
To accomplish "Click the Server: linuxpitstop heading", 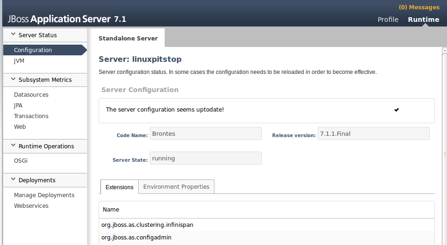I will [x=140, y=59].
